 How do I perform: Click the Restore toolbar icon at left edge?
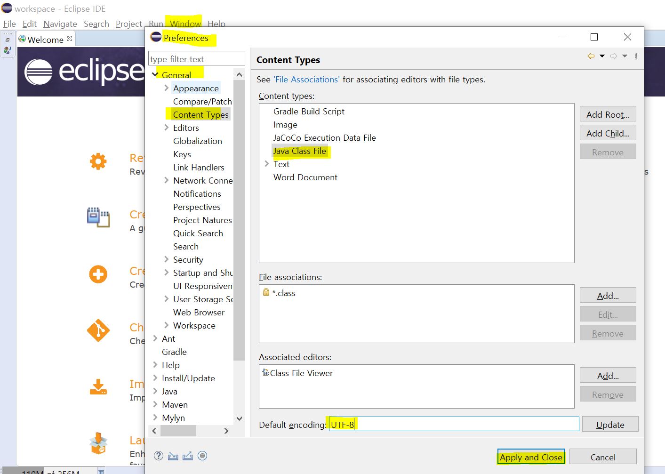pos(8,40)
